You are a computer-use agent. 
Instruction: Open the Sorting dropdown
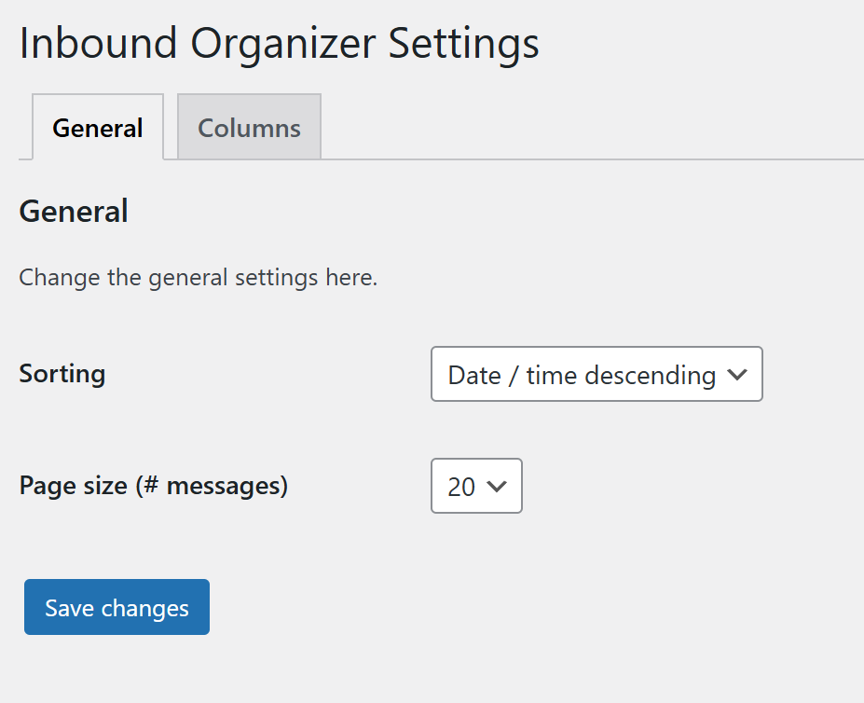[x=597, y=374]
